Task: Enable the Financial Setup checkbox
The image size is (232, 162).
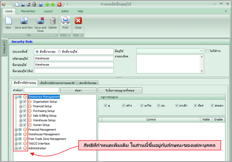Action: pyautogui.click(x=25, y=106)
